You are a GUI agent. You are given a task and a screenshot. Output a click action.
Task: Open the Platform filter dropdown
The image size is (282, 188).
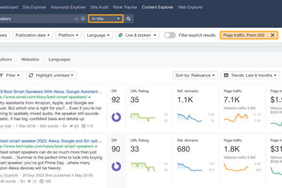coord(68,35)
